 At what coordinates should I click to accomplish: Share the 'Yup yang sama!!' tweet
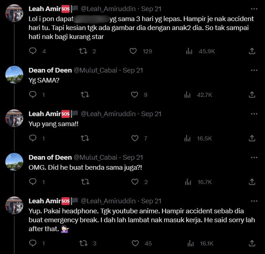[x=252, y=138]
